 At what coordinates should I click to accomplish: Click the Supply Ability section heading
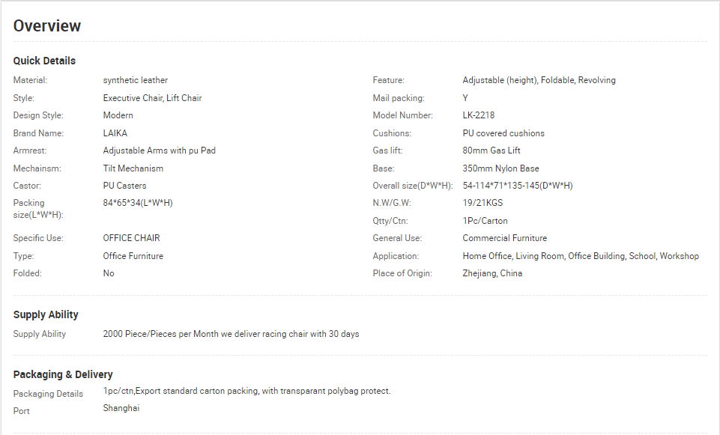coord(46,314)
